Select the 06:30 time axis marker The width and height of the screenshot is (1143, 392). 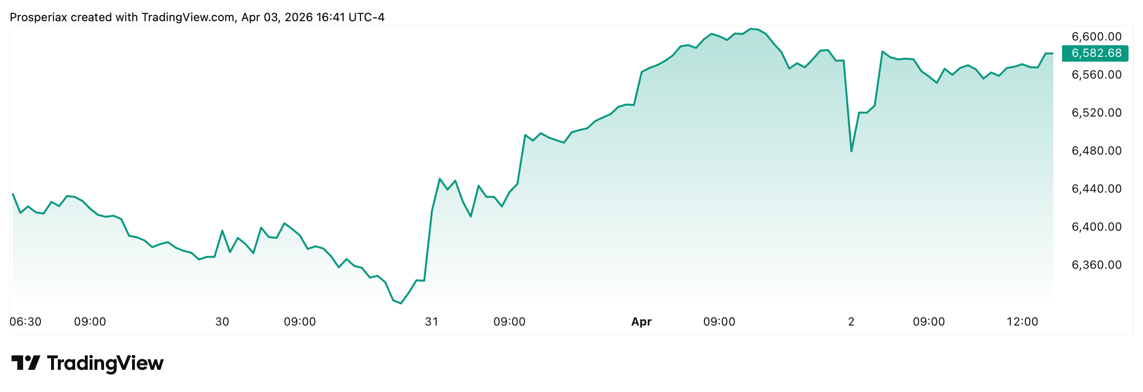point(26,322)
